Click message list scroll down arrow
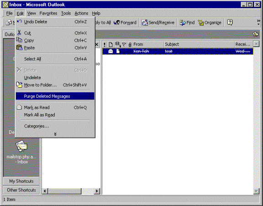This screenshot has height=206, width=263. point(256,191)
